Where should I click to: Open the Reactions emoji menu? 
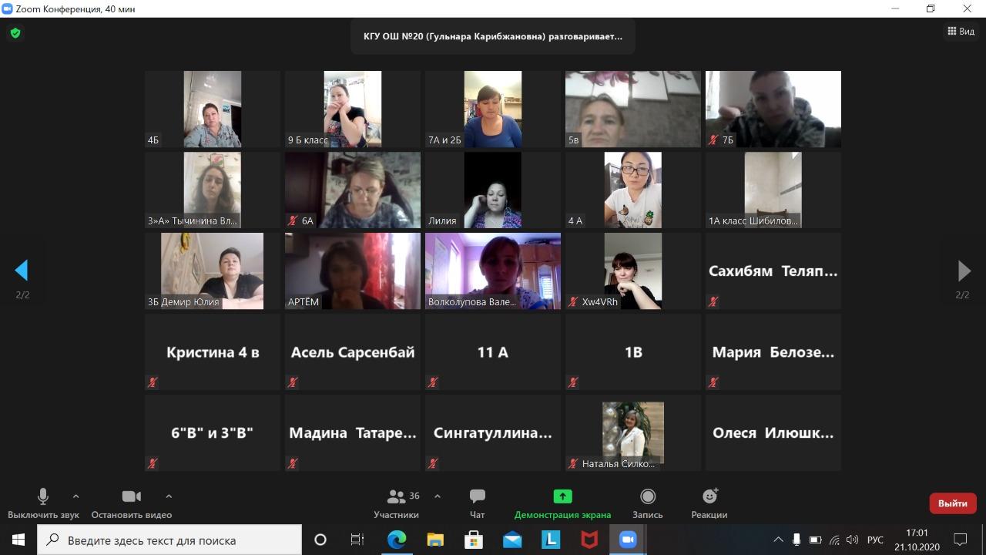[709, 497]
